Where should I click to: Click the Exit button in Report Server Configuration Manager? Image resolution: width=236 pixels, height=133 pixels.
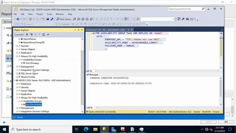point(226,122)
